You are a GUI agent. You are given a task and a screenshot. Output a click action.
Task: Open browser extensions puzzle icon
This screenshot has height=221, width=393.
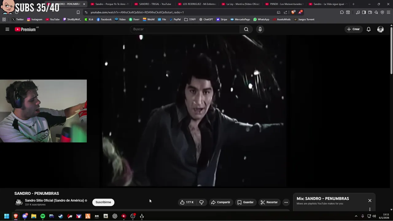[342, 12]
